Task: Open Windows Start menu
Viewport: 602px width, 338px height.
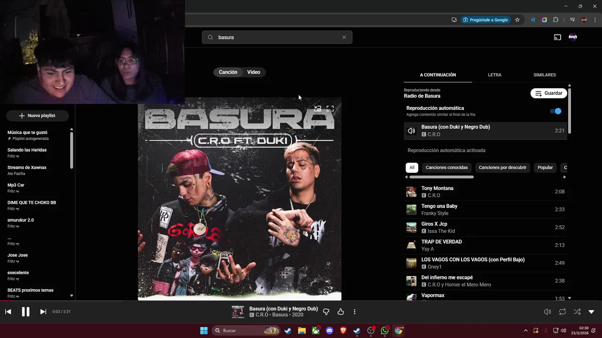Action: point(204,330)
